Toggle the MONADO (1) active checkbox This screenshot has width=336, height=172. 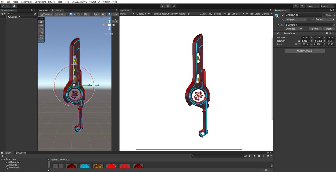tap(283, 15)
